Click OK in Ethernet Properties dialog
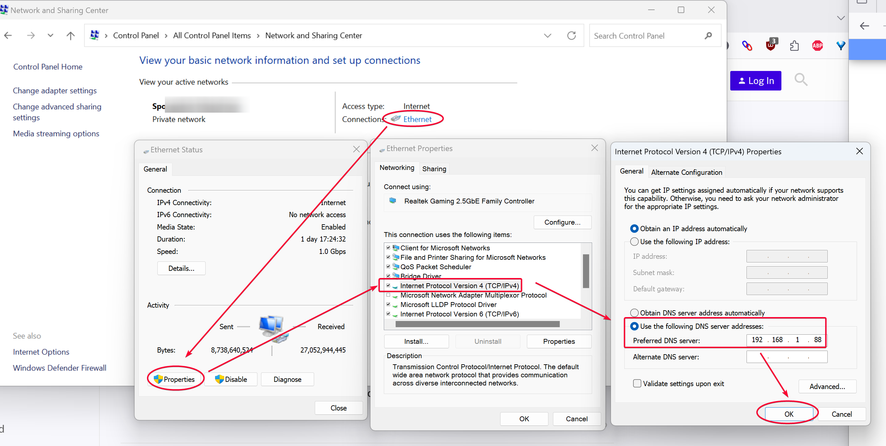 (524, 419)
